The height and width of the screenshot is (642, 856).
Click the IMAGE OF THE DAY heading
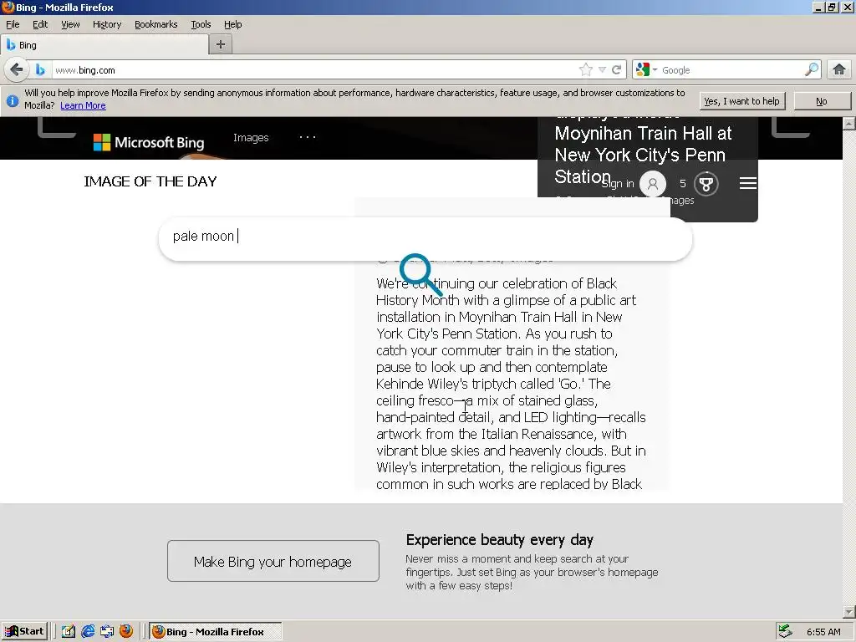[x=150, y=181]
